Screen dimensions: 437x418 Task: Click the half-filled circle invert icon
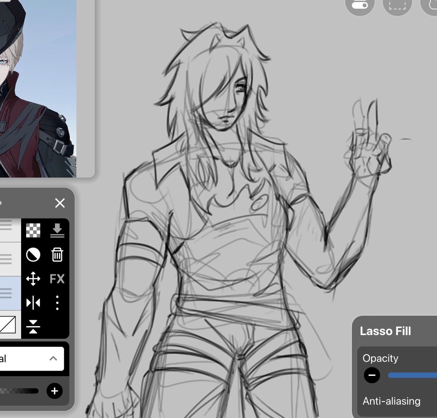[33, 255]
